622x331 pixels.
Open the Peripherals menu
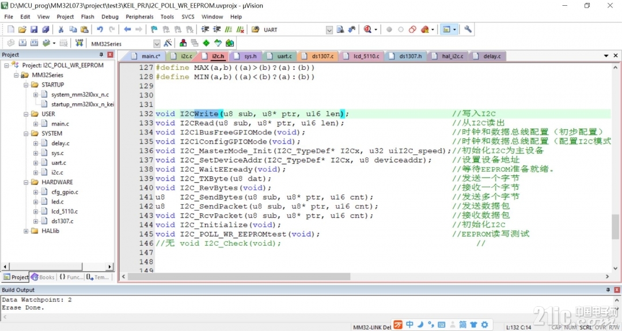(x=139, y=17)
